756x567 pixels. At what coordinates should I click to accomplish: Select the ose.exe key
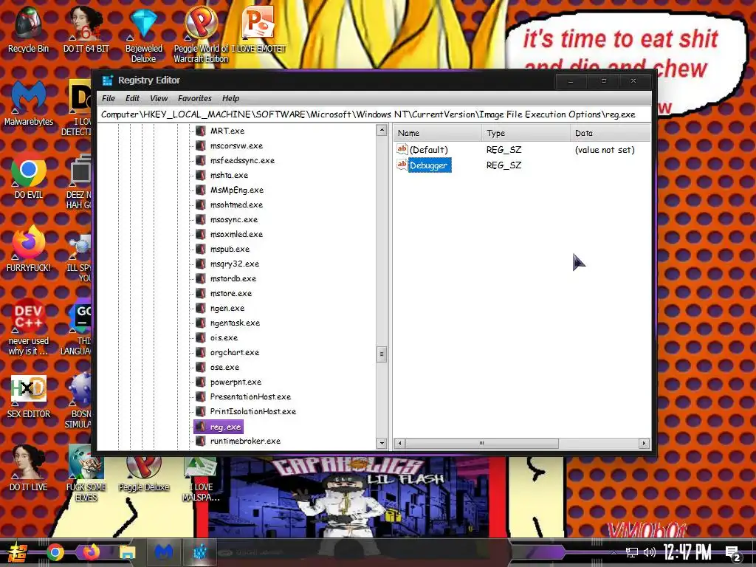click(224, 367)
